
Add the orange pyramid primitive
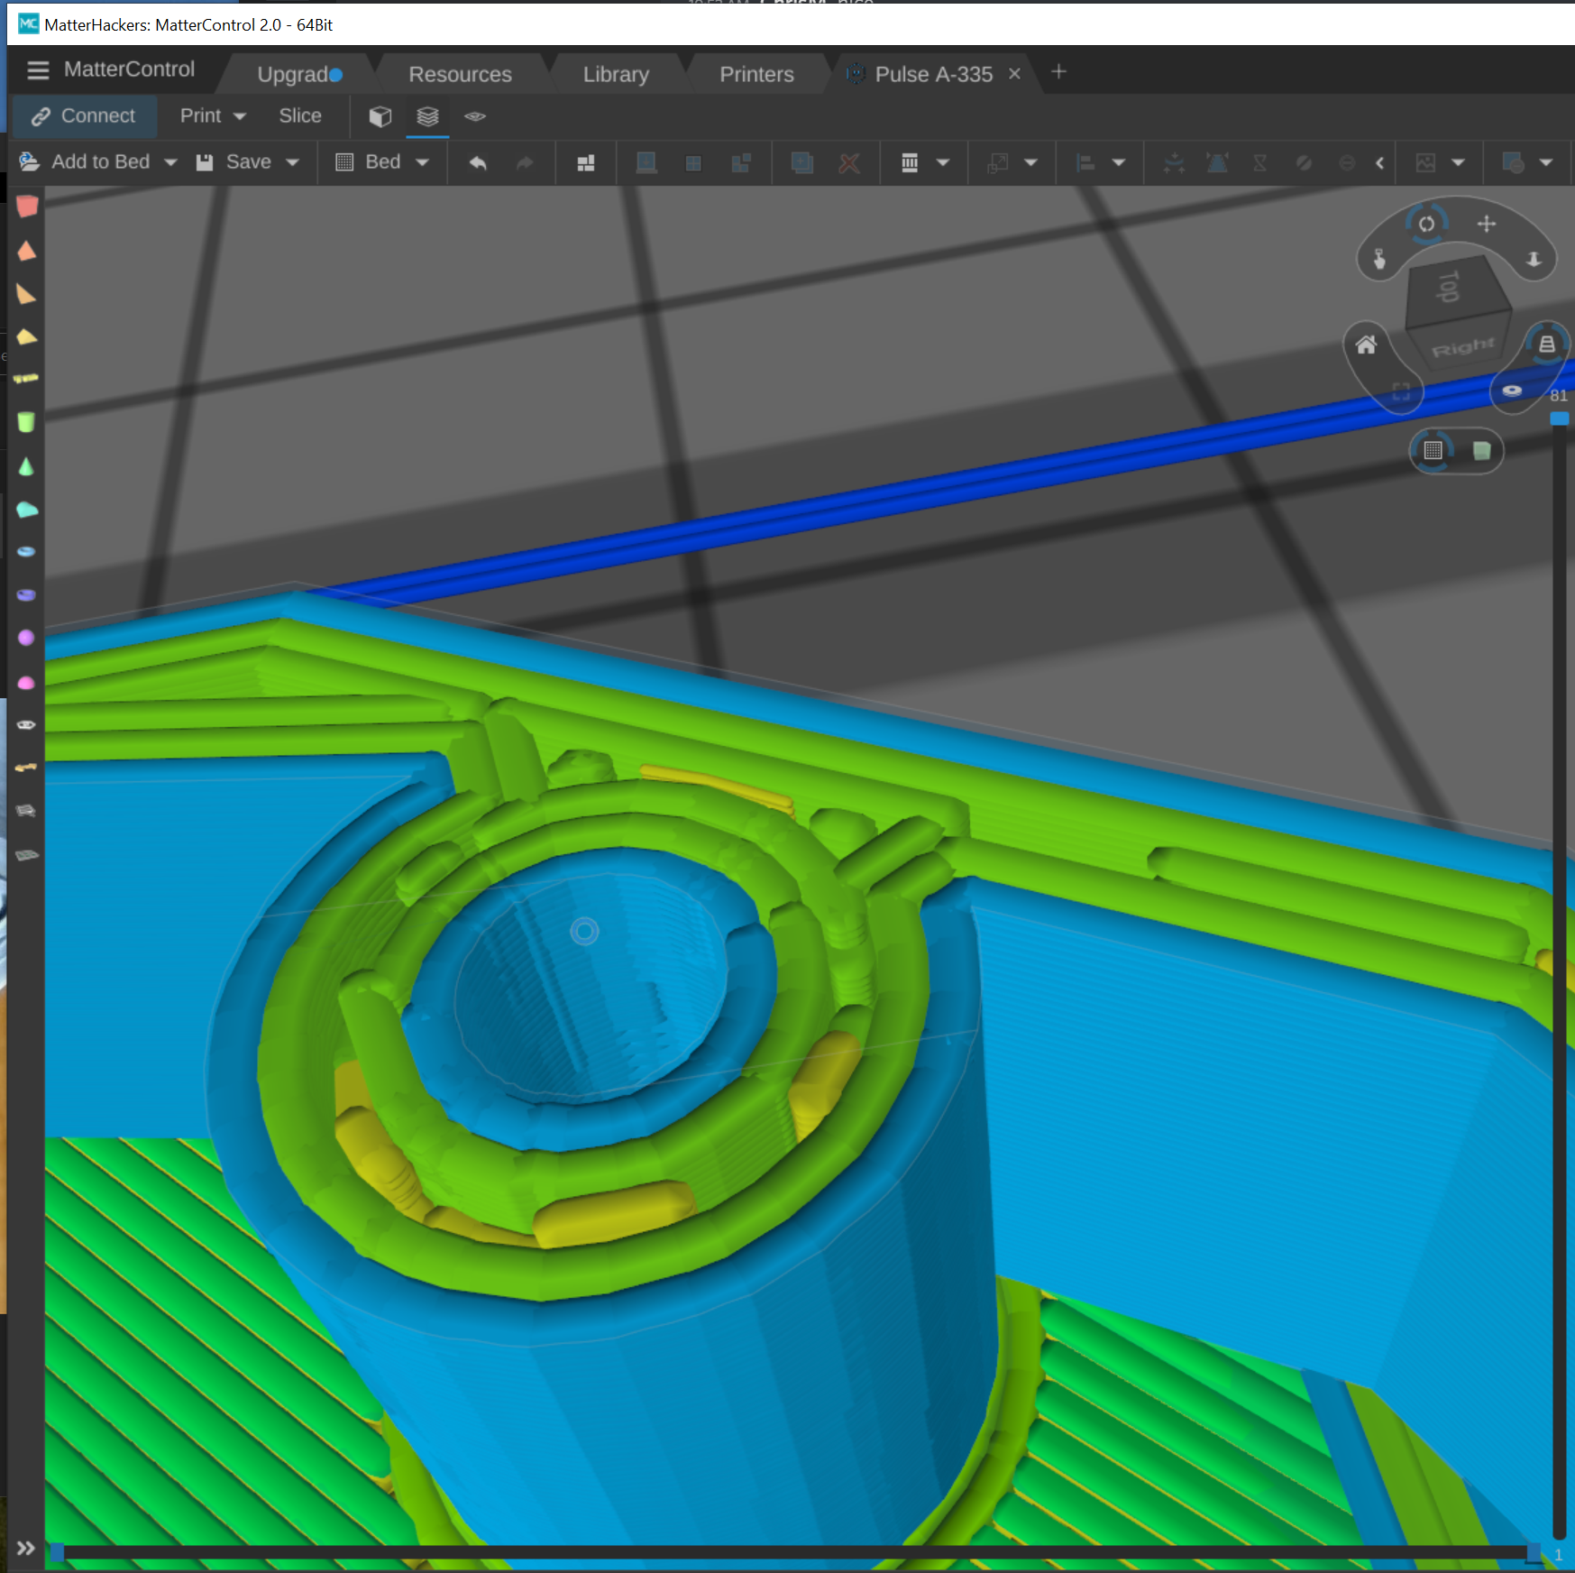tap(27, 250)
